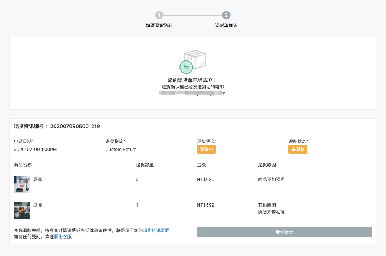Image resolution: width=386 pixels, height=256 pixels.
Task: Select the 退货单确认 step label
Action: point(226,25)
